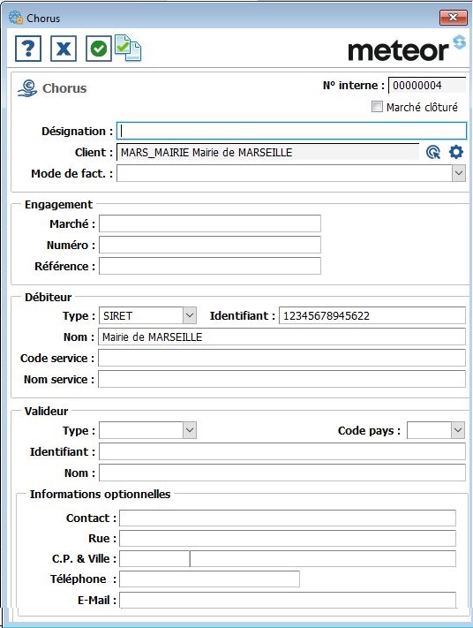Focus the Marché engagement field
The height and width of the screenshot is (628, 473).
tap(210, 223)
